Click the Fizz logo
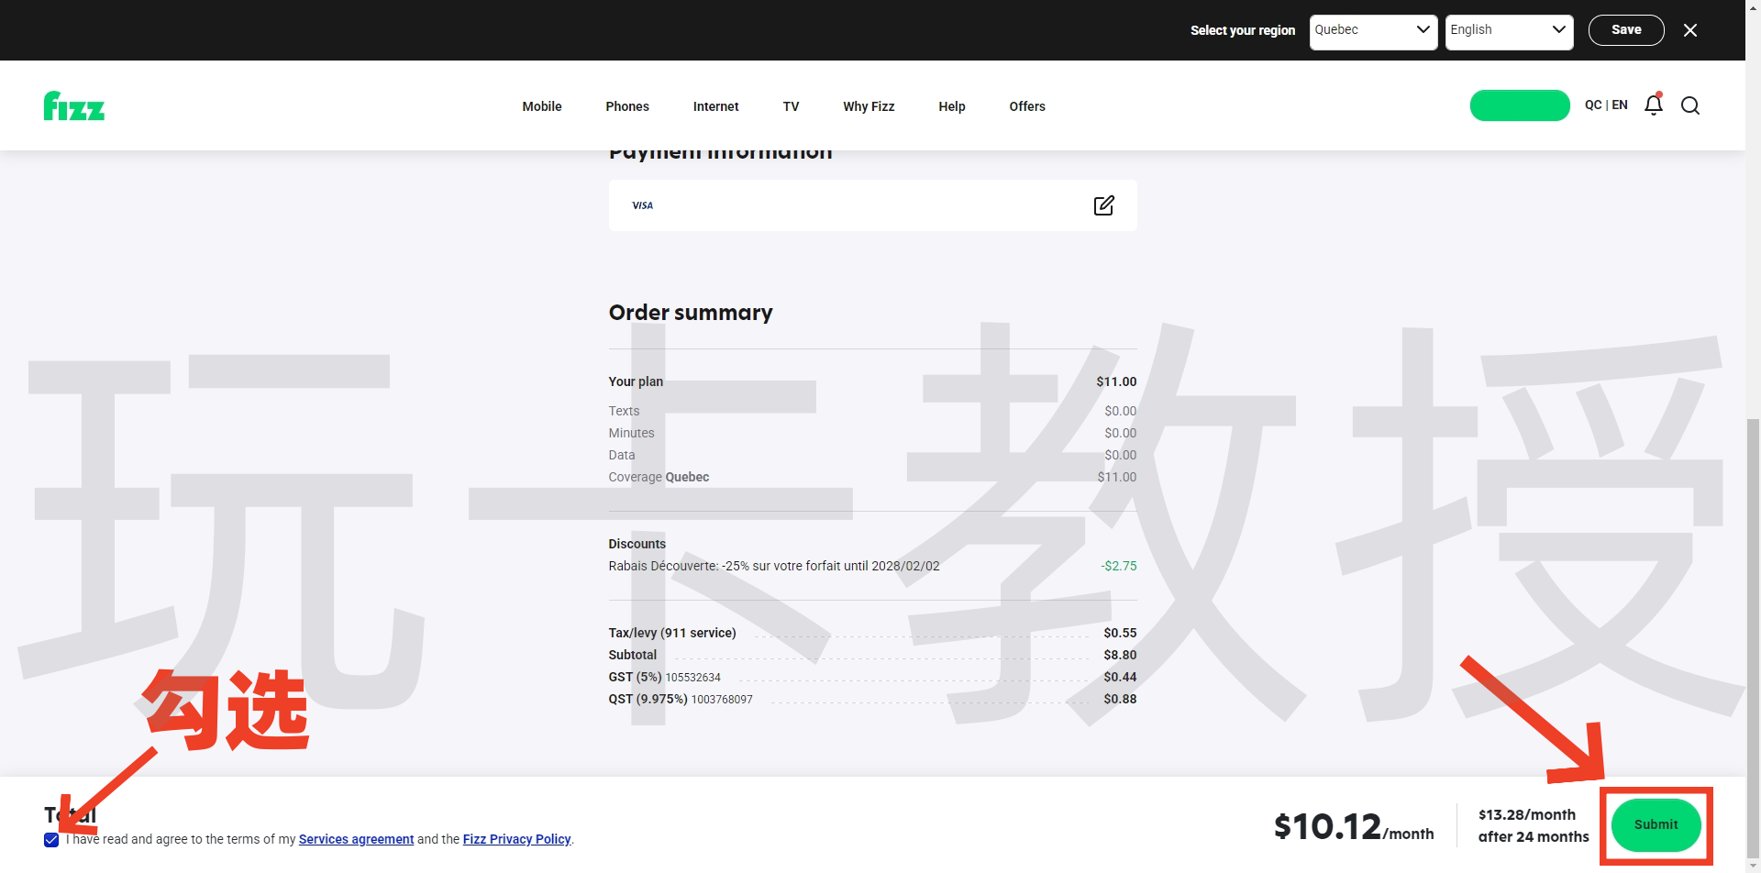 pyautogui.click(x=73, y=105)
